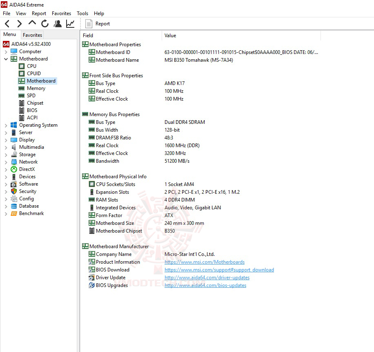Select the Form Factor row

pos(200,215)
